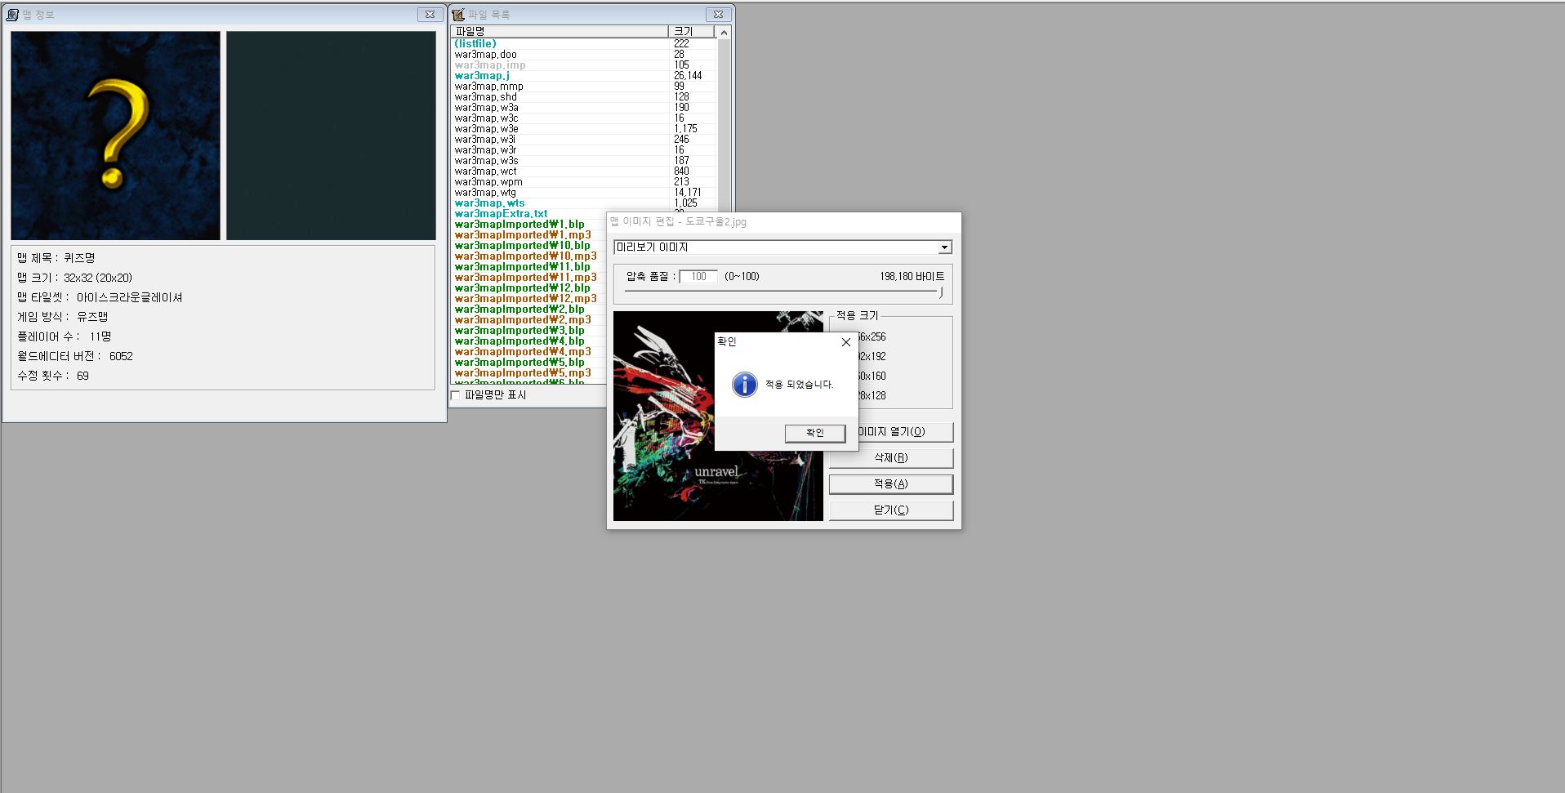1565x793 pixels.
Task: Click the file list scroll up arrow
Action: click(724, 32)
